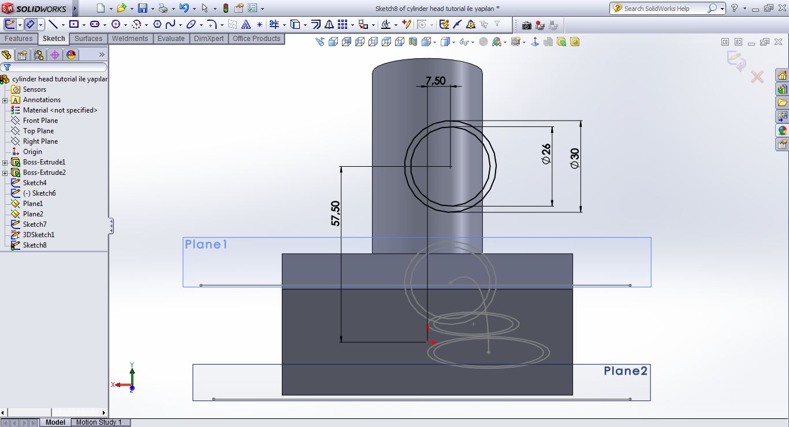Toggle the Exit Sketch button
The width and height of the screenshot is (789, 427).
[x=10, y=24]
